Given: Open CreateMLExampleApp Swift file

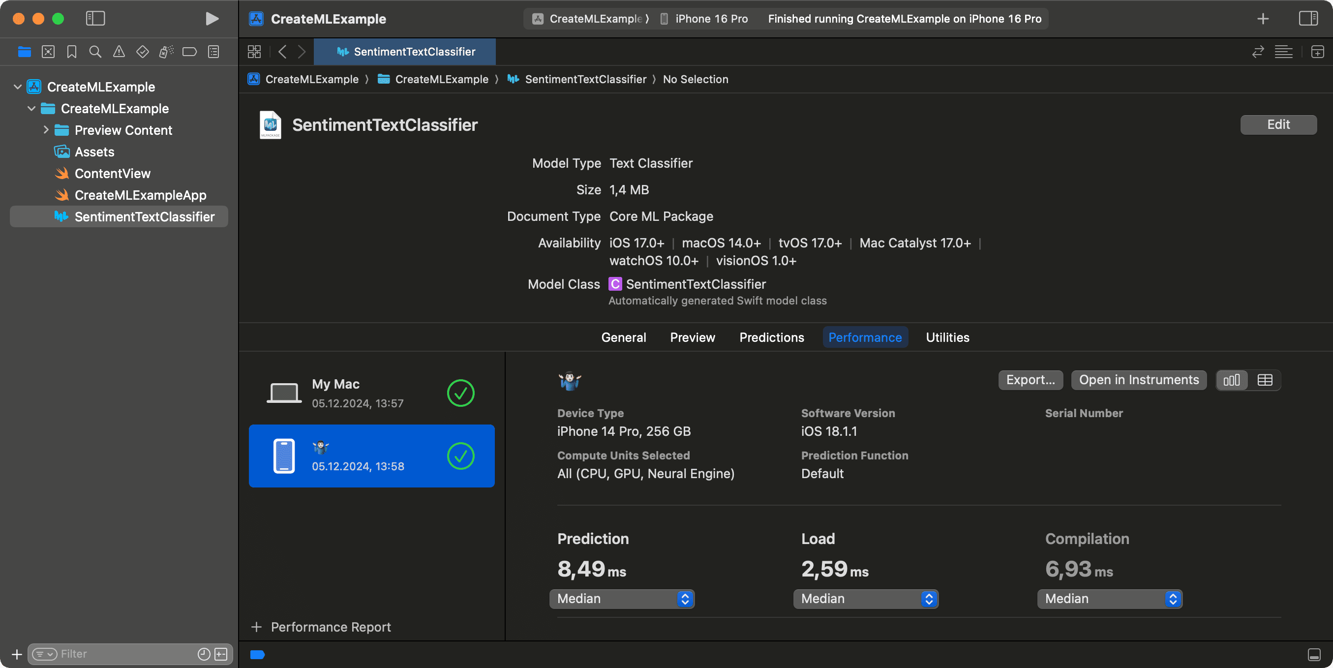Looking at the screenshot, I should [x=140, y=195].
